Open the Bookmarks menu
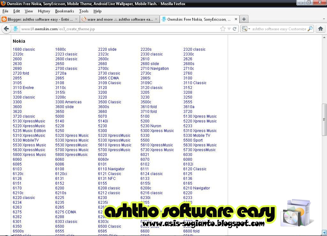The image size is (327, 236). [65, 11]
